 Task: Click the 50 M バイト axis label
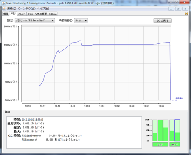click(x=11, y=82)
